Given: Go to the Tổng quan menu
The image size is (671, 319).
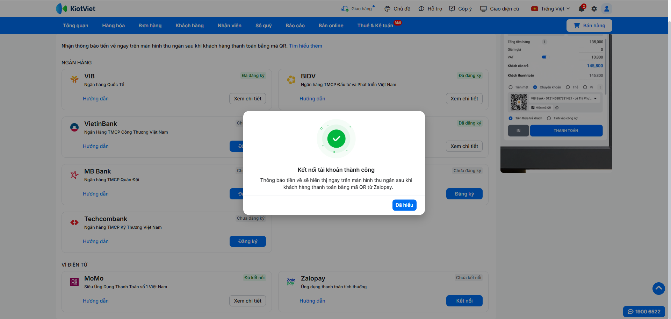Looking at the screenshot, I should point(75,26).
